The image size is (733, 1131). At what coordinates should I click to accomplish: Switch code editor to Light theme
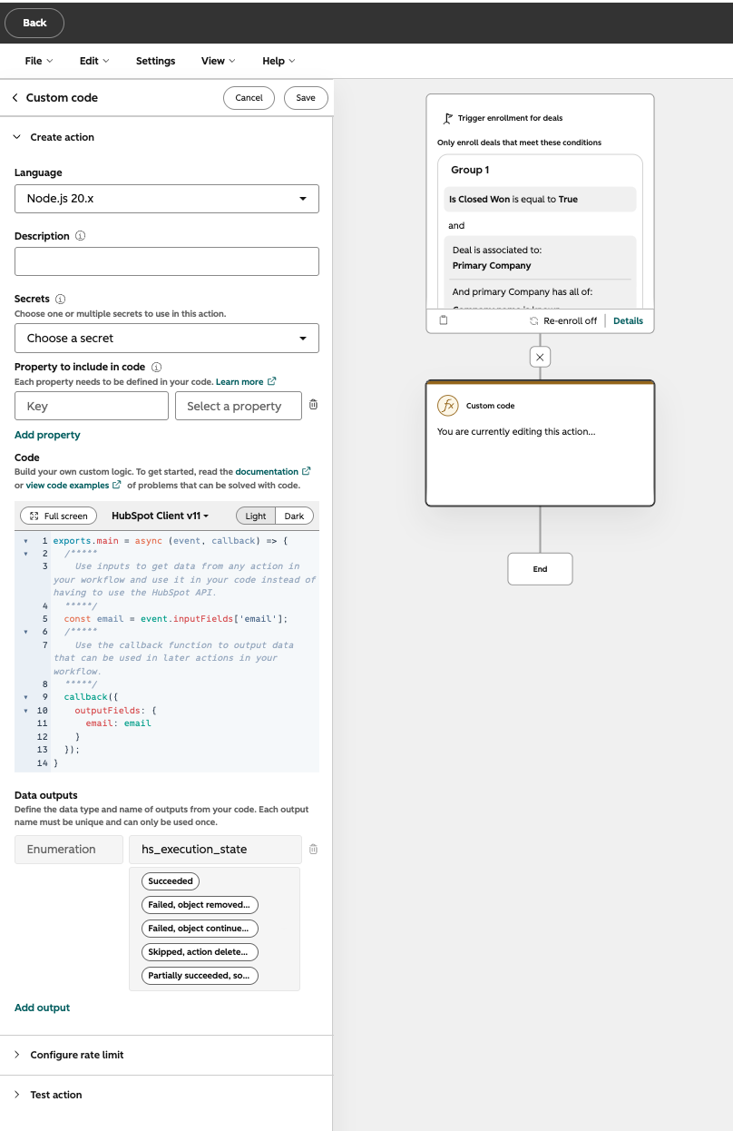point(256,516)
